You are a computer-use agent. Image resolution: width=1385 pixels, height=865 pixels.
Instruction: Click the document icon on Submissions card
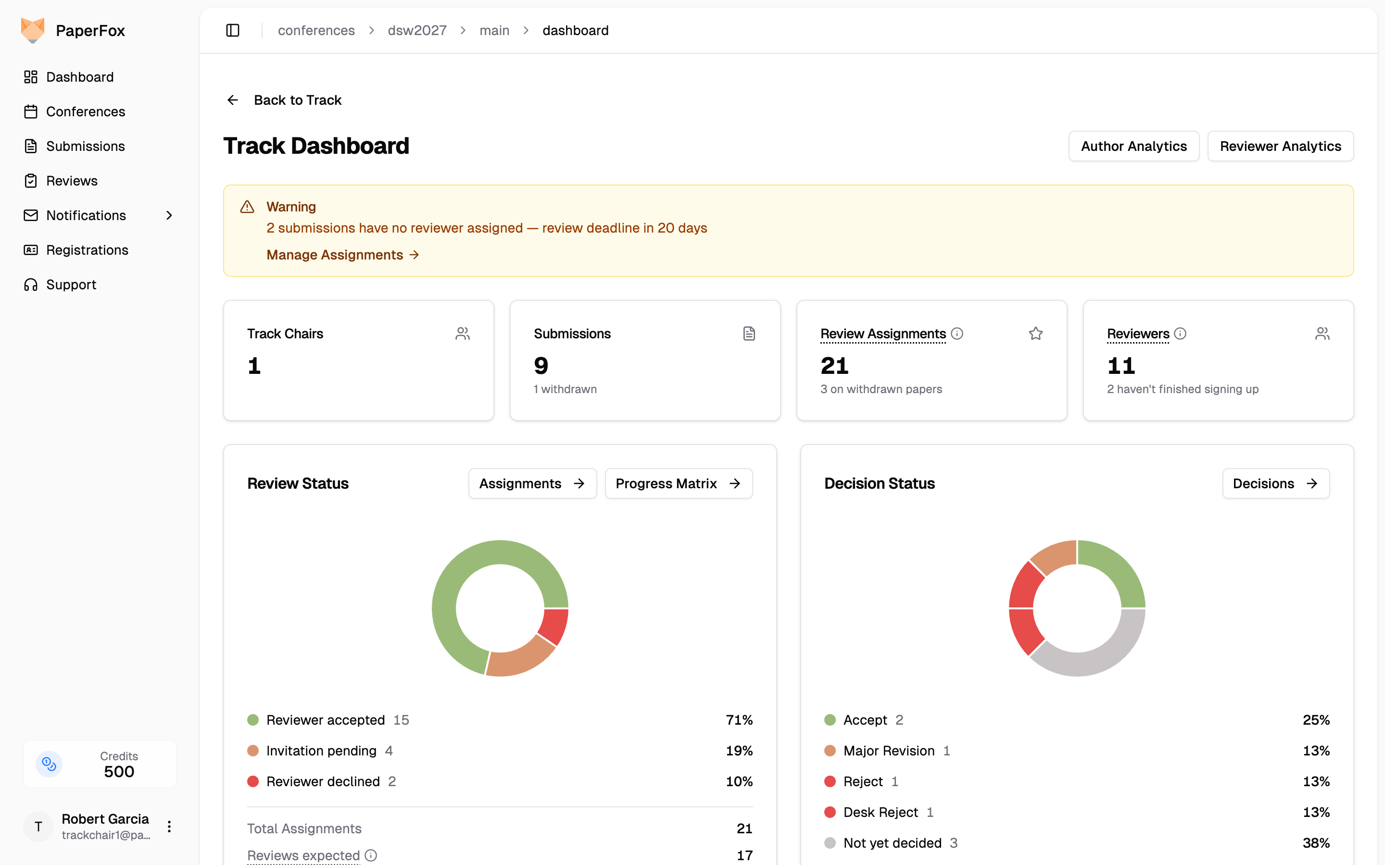point(749,334)
